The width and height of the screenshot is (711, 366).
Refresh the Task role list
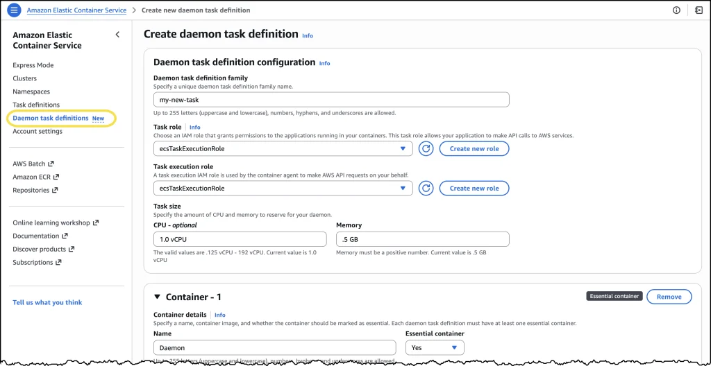[x=426, y=148]
